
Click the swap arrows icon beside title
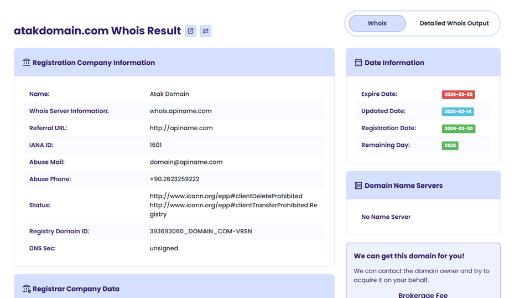[206, 31]
